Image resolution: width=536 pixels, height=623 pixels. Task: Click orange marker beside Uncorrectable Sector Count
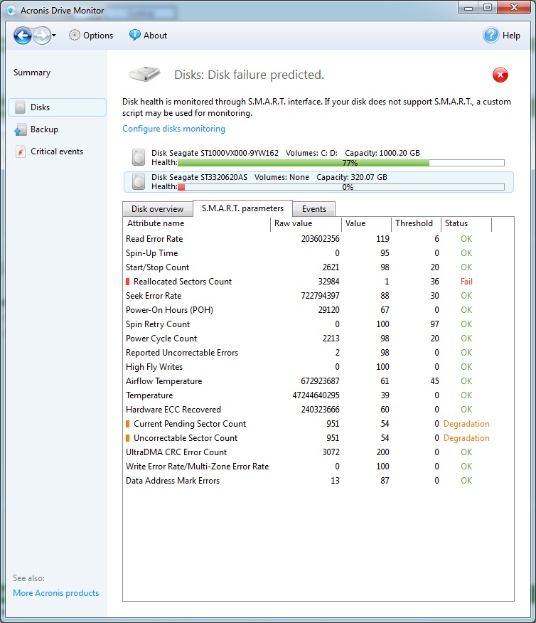click(127, 438)
